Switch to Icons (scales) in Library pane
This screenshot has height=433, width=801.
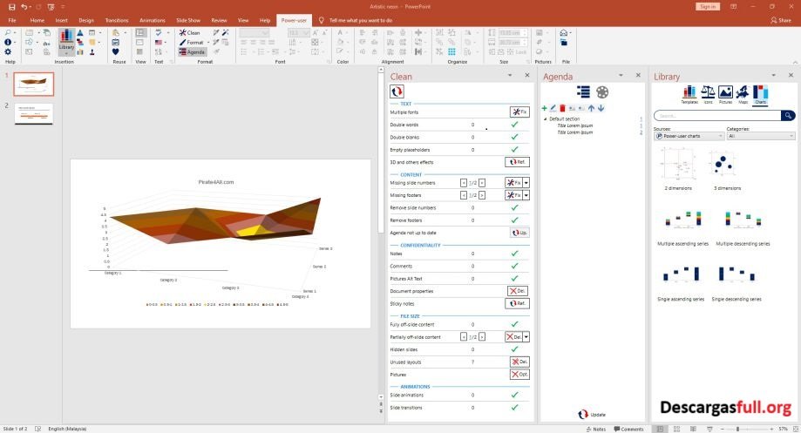[x=708, y=94]
